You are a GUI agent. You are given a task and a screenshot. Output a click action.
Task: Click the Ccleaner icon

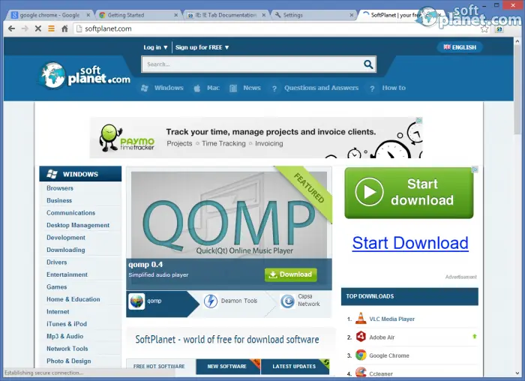coord(361,372)
